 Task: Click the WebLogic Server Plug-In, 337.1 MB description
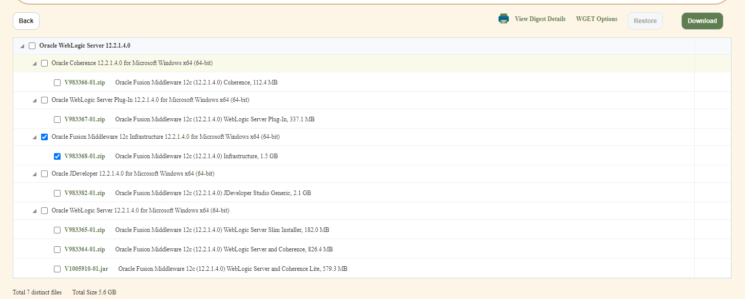coord(215,119)
